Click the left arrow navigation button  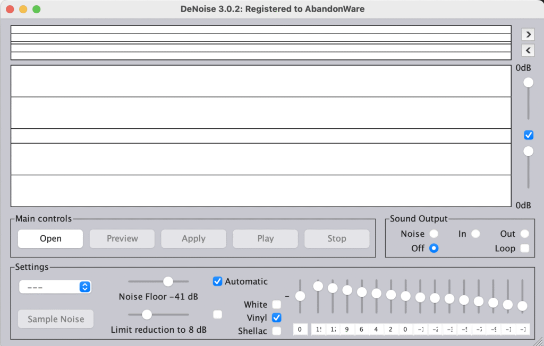[x=528, y=50]
